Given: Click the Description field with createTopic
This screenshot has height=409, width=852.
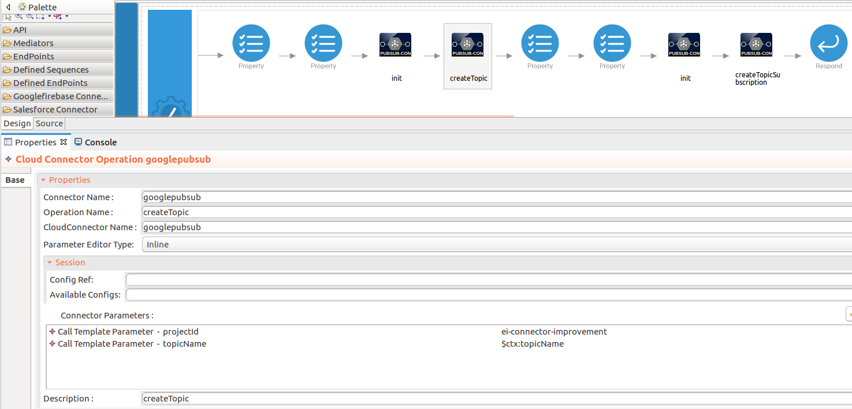Looking at the screenshot, I should click(x=497, y=399).
